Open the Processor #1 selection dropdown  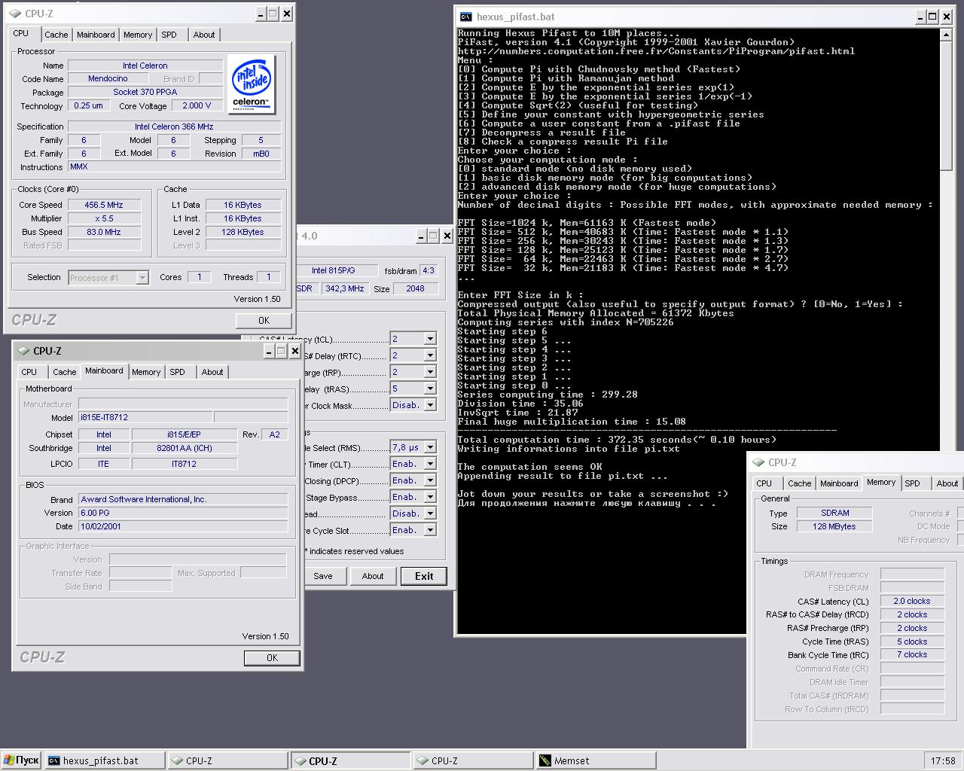[142, 278]
